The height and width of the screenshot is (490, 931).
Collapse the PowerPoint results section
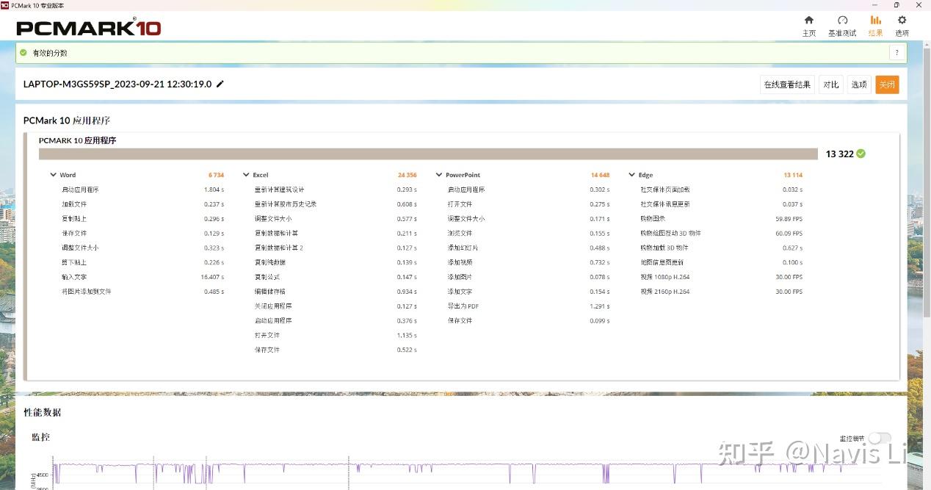[439, 175]
